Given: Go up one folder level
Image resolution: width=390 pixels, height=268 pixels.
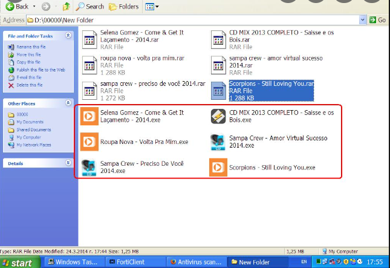Looking at the screenshot, I should (x=66, y=7).
